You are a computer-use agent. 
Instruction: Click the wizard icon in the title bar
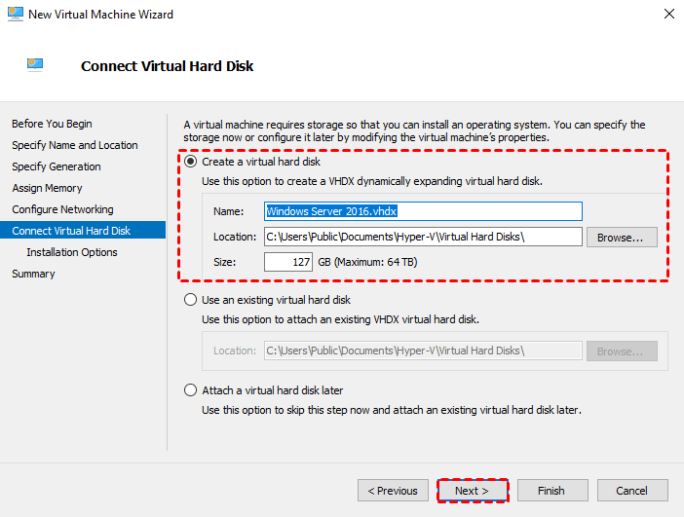point(12,15)
